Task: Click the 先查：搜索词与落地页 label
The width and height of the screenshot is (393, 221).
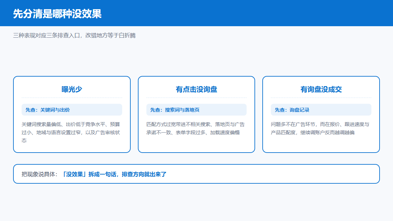Action: click(x=196, y=110)
